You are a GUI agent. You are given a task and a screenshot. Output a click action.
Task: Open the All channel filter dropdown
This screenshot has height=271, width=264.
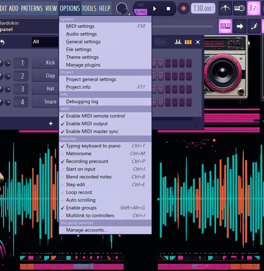45,42
